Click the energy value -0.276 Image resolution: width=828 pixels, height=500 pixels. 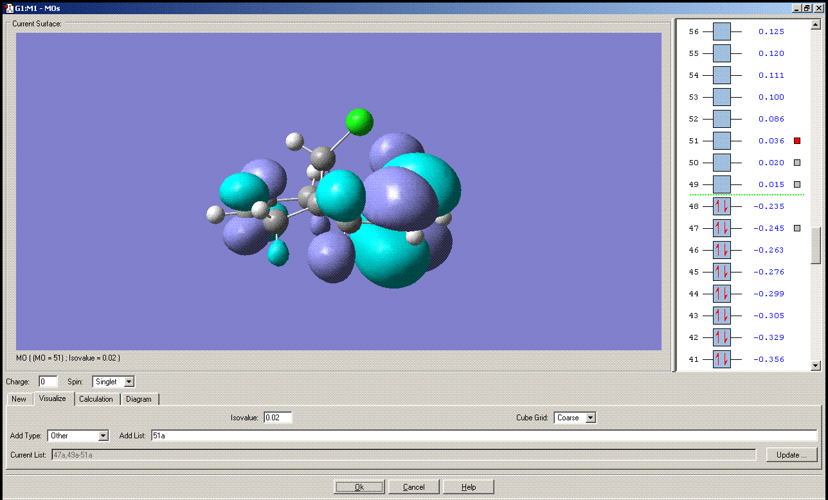pos(769,272)
